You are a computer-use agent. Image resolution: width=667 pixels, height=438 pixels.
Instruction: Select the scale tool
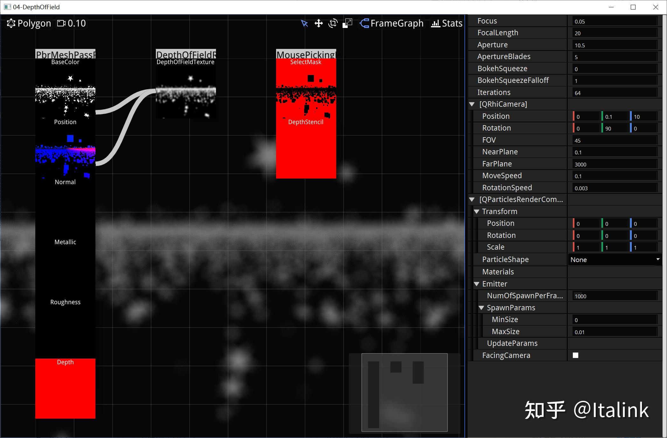point(347,23)
